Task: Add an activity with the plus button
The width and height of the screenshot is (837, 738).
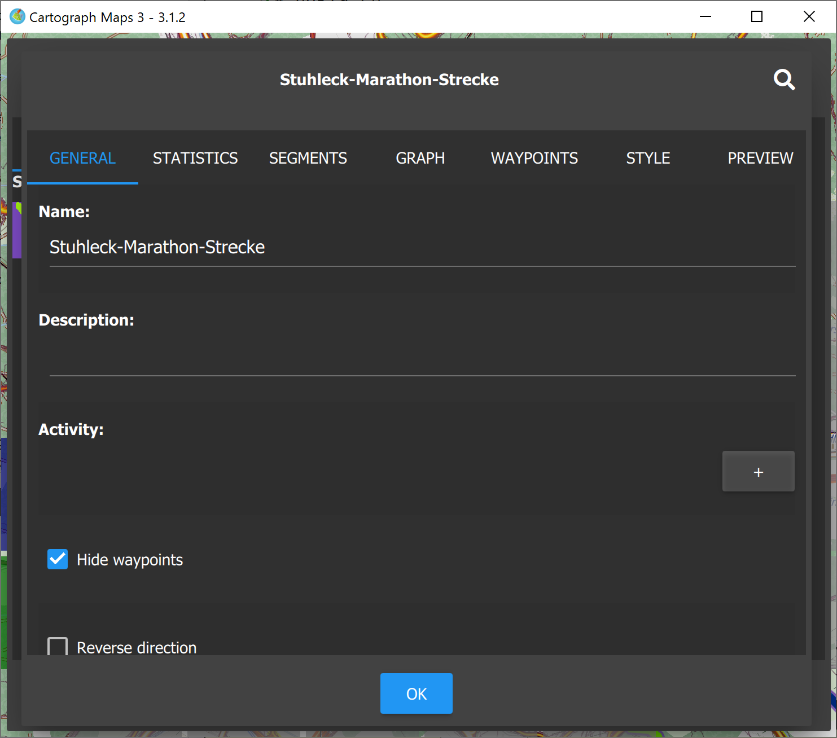Action: coord(758,471)
